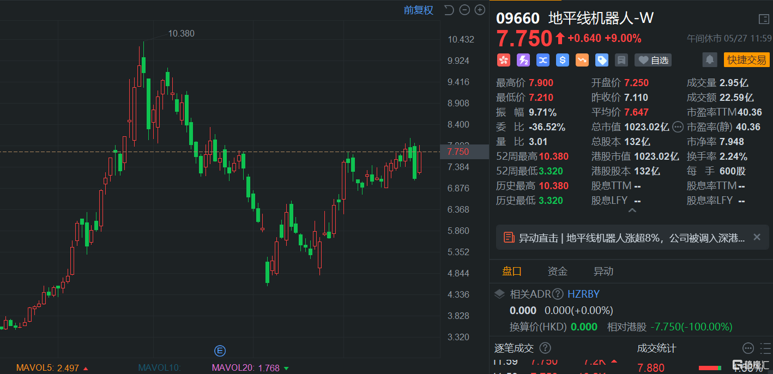Click the 每手 600股 value
The height and width of the screenshot is (374, 773).
pos(732,171)
